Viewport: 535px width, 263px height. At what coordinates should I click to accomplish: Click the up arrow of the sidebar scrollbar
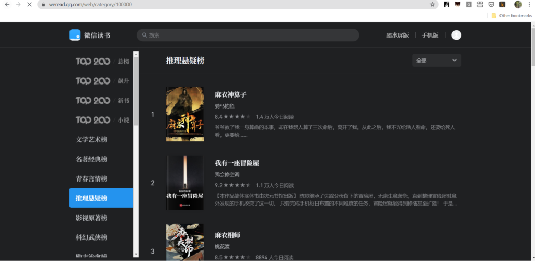point(136,54)
